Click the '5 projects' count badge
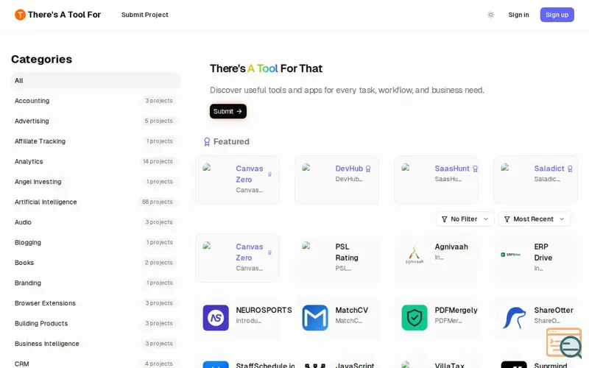This screenshot has height=368, width=589. point(159,121)
